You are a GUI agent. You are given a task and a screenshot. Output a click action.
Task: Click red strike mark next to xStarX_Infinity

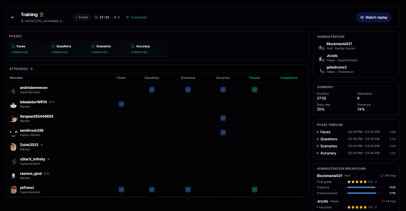pyautogui.click(x=48, y=159)
